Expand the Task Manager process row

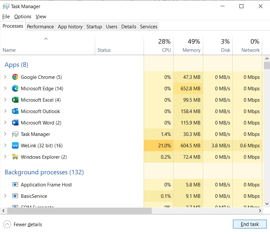click(x=5, y=134)
